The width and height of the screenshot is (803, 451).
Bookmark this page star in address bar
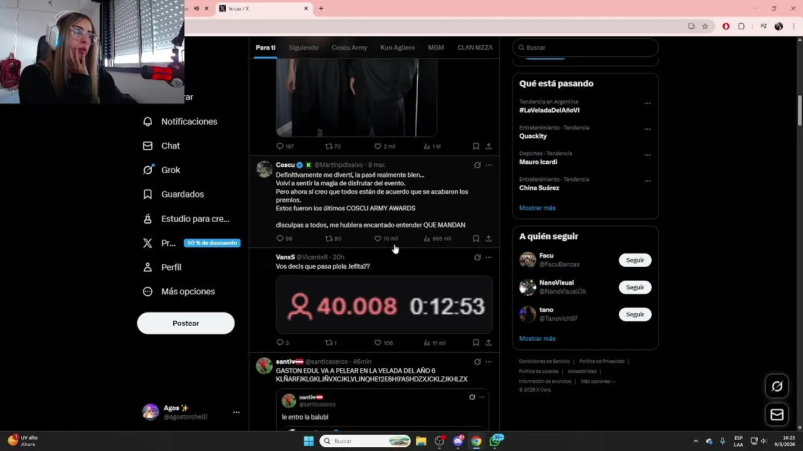(x=705, y=26)
